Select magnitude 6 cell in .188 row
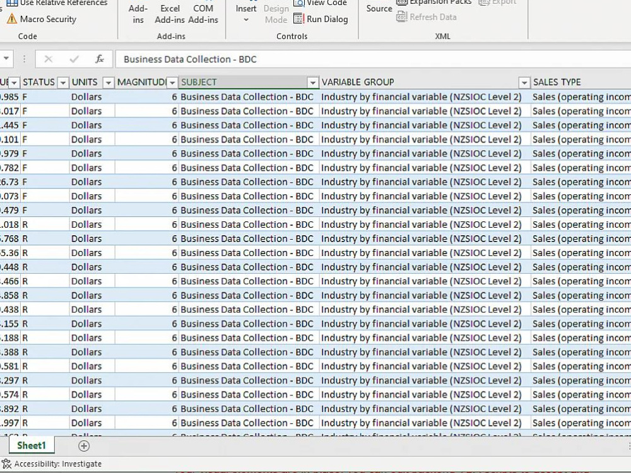631x473 pixels. pos(147,338)
